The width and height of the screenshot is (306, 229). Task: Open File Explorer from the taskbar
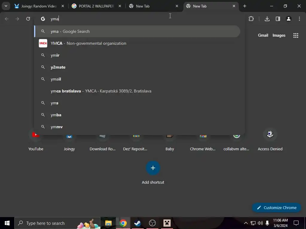(x=108, y=223)
